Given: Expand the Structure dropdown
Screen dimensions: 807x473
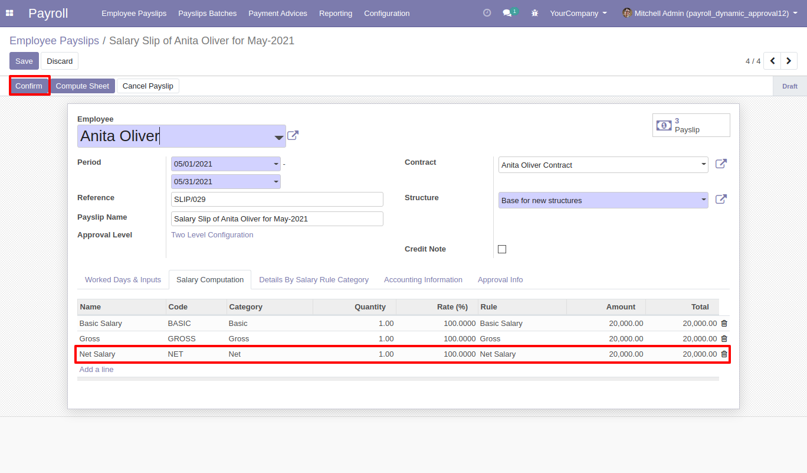Looking at the screenshot, I should (x=703, y=200).
